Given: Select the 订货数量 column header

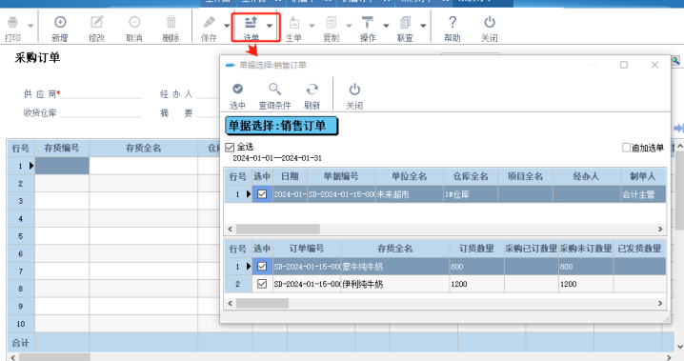Looking at the screenshot, I should [476, 249].
